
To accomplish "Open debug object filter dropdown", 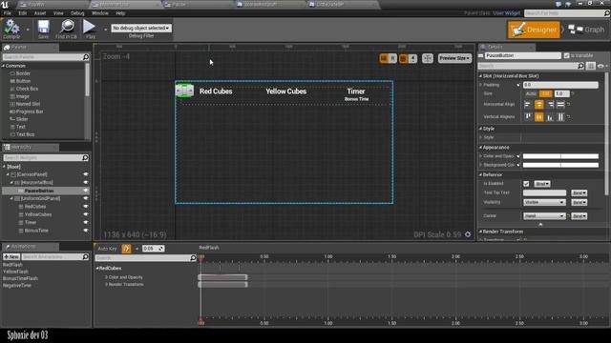I will tap(141, 28).
